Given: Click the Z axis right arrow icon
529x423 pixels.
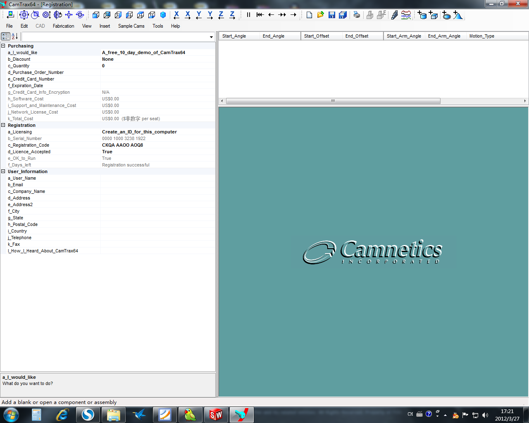Looking at the screenshot, I should (232, 15).
